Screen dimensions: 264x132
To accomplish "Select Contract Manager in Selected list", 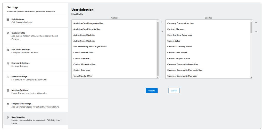I will pos(176,29).
